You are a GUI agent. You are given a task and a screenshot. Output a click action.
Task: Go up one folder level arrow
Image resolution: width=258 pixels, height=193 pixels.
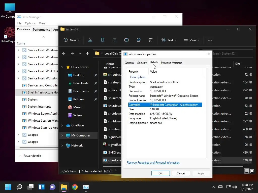tap(87, 54)
